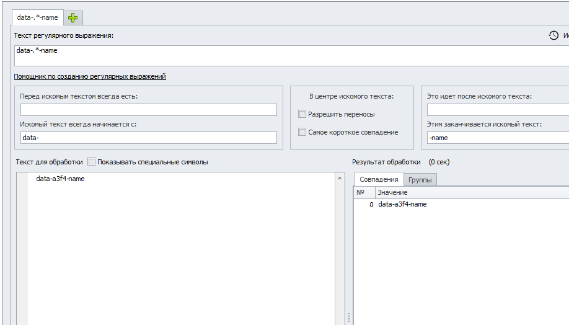The image size is (569, 325).
Task: Focus the Это идет после искомого текста field
Action: (498, 110)
